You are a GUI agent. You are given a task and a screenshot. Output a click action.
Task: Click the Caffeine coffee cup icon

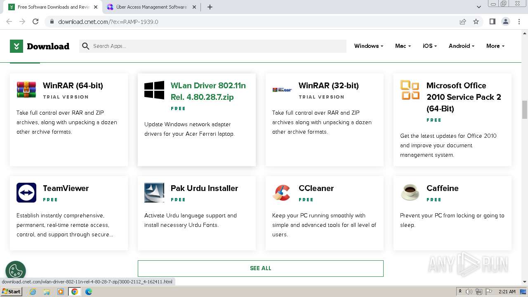pyautogui.click(x=410, y=193)
